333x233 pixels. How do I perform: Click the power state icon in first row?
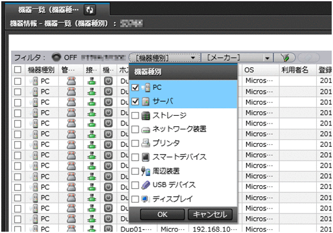pos(108,82)
